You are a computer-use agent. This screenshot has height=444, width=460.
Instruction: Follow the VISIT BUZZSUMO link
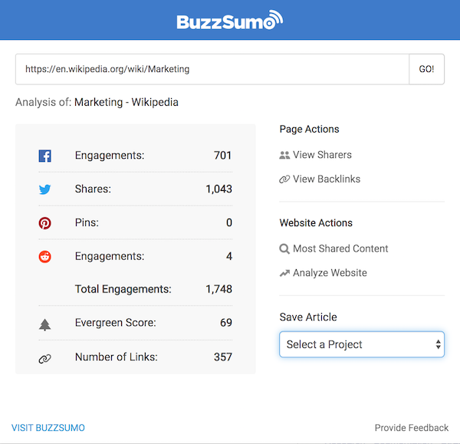tap(48, 428)
